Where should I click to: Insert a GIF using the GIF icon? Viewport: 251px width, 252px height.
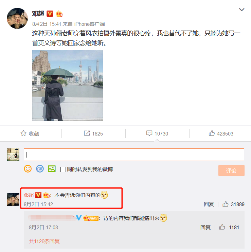[40, 169]
